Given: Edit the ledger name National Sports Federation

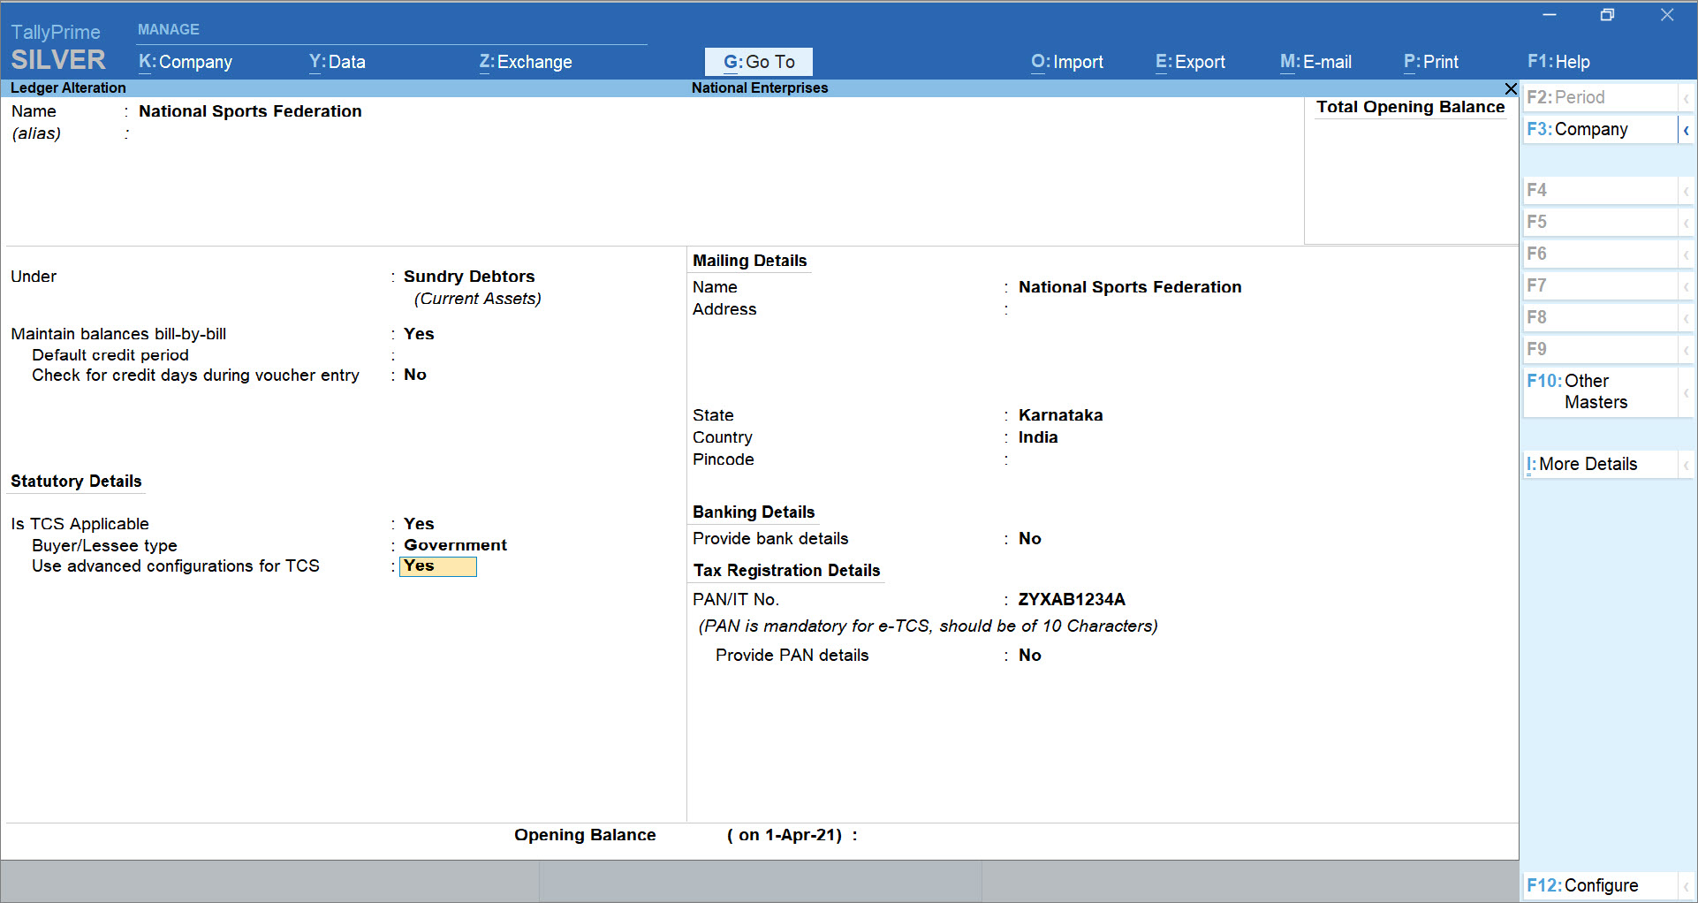Looking at the screenshot, I should click(250, 111).
